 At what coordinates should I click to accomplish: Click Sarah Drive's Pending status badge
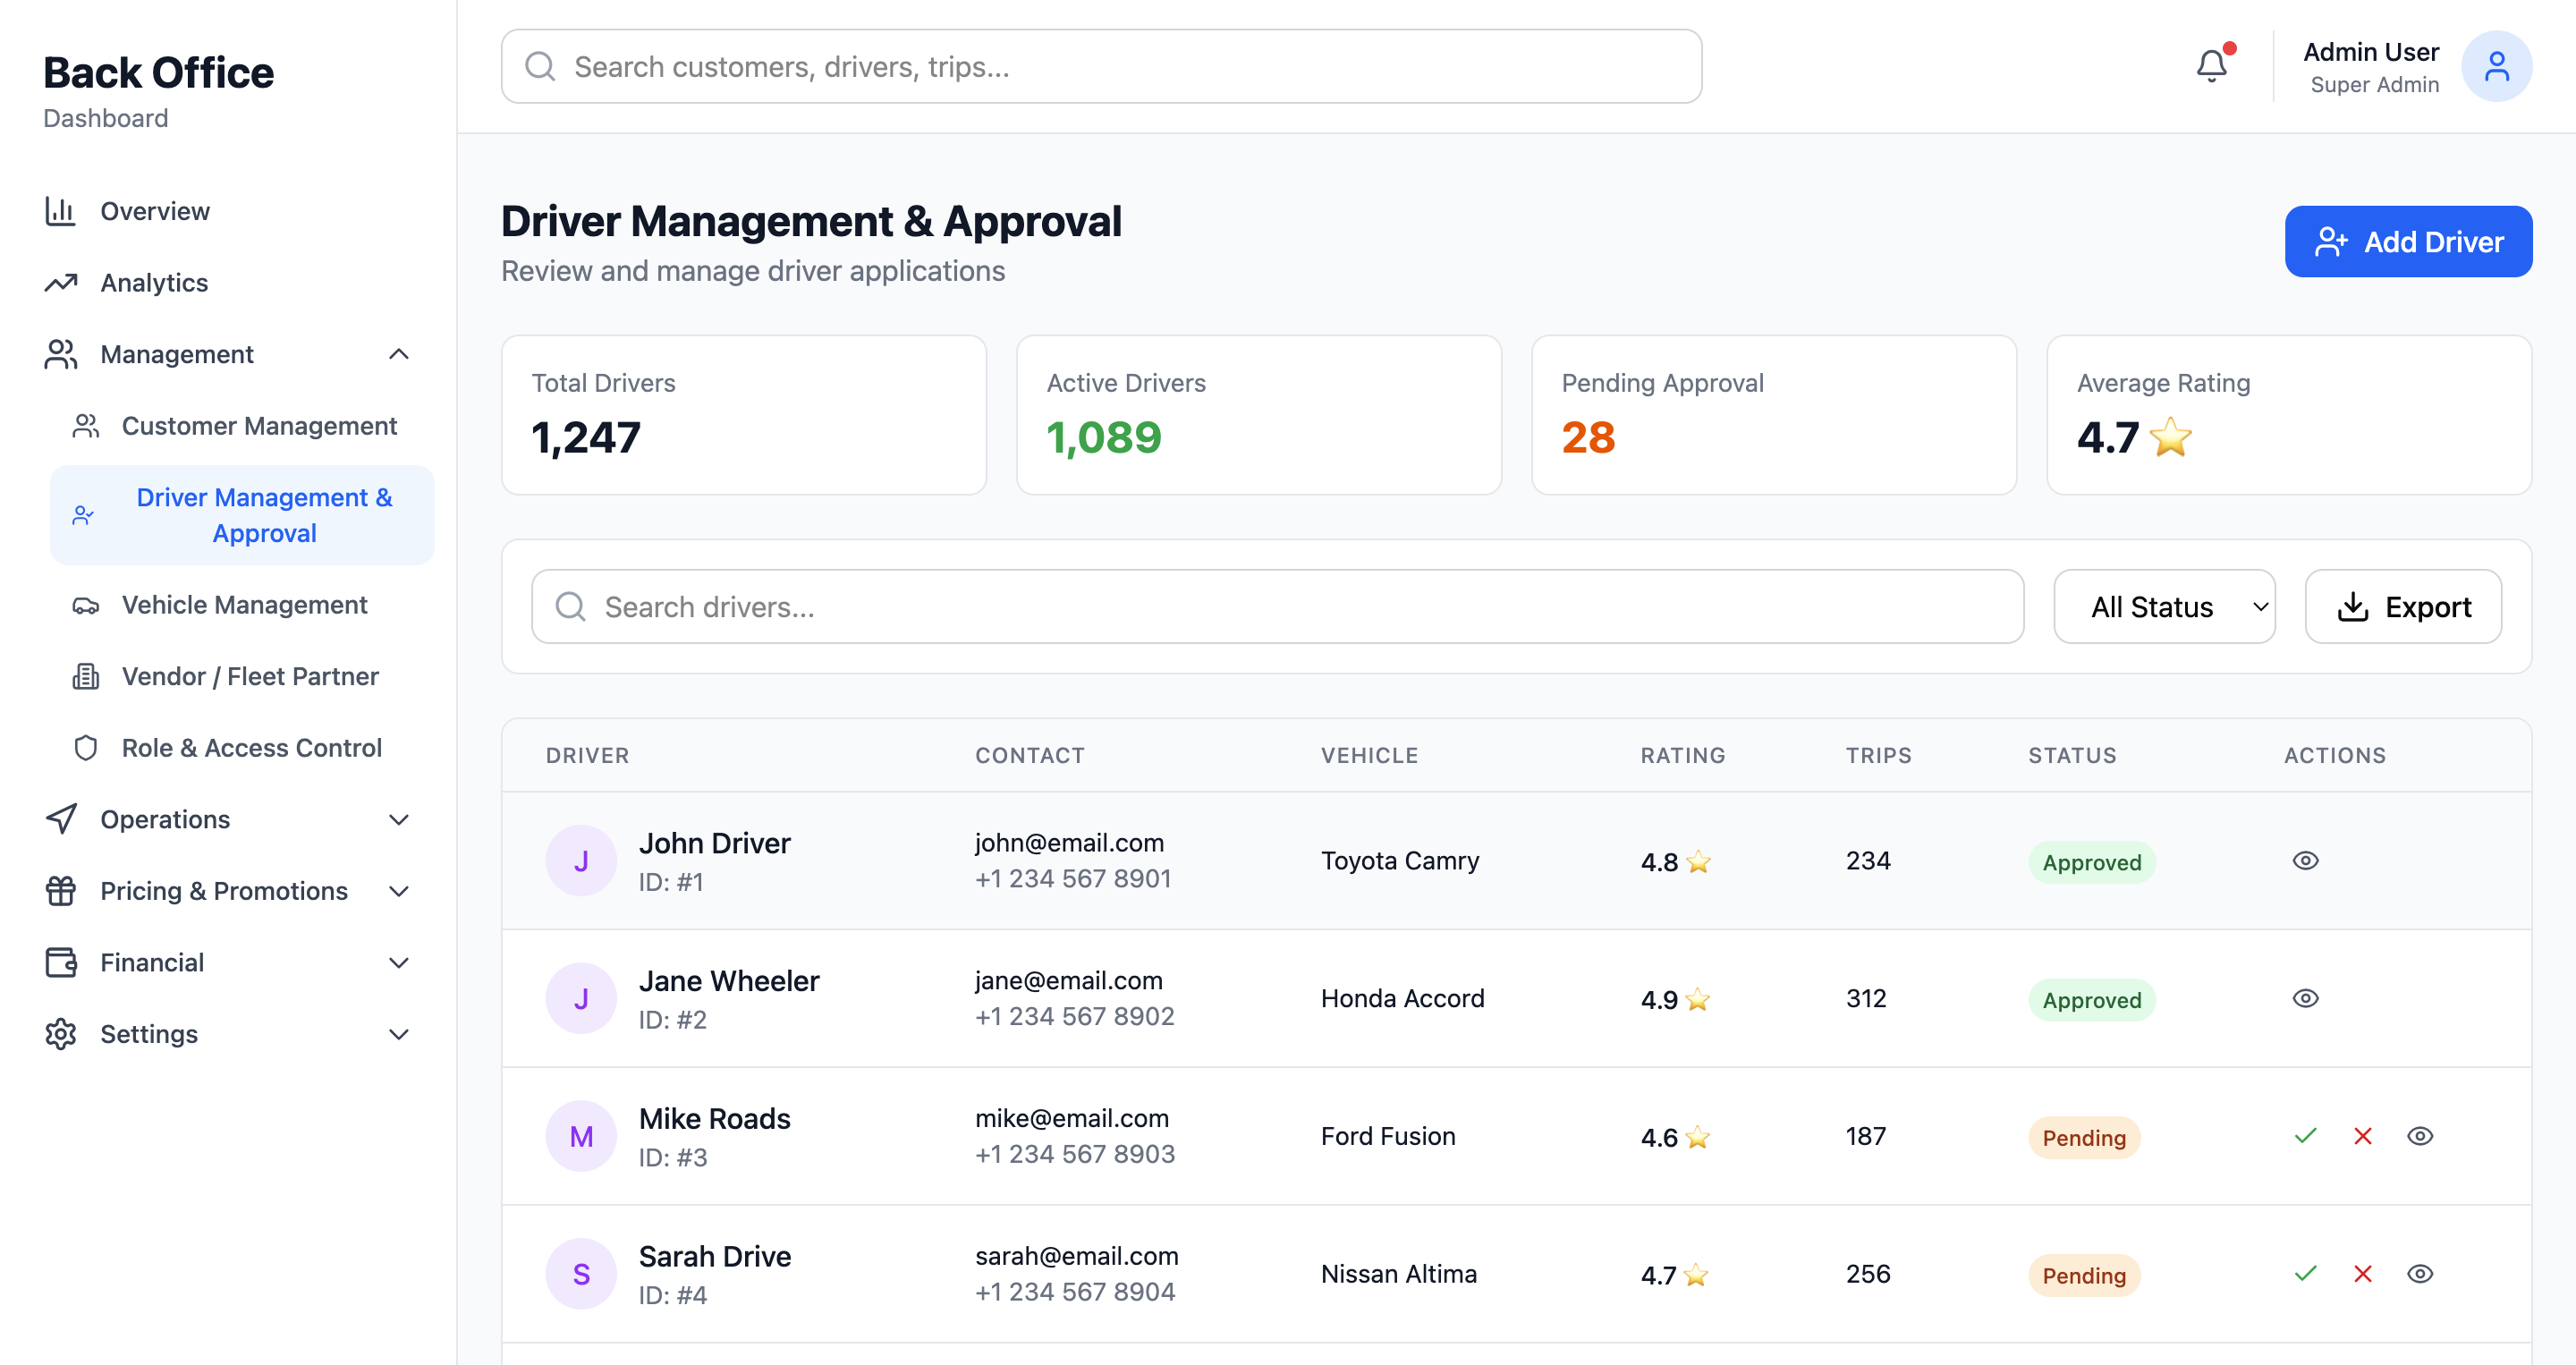click(2084, 1276)
